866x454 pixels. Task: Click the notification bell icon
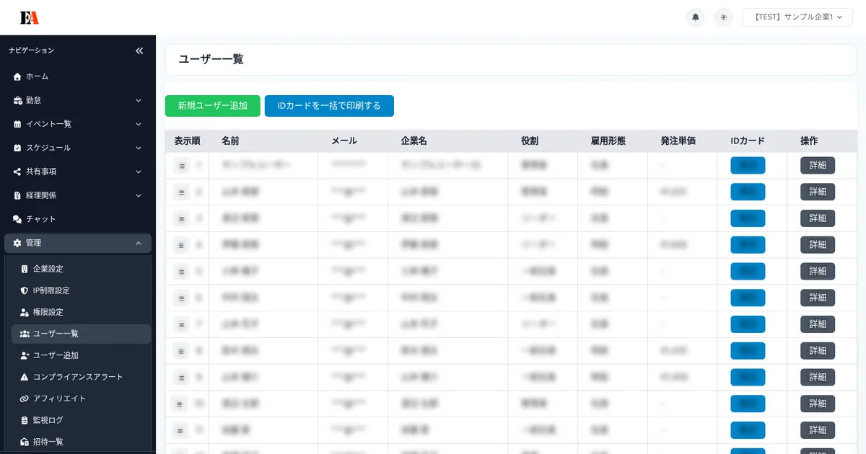695,17
